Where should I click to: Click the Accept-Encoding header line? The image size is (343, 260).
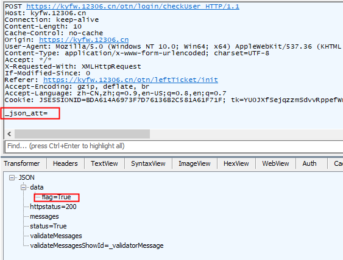pos(77,87)
